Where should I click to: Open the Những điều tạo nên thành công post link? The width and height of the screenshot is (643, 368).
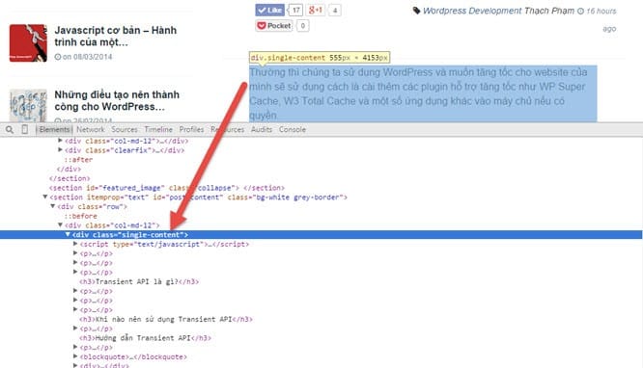[x=117, y=101]
